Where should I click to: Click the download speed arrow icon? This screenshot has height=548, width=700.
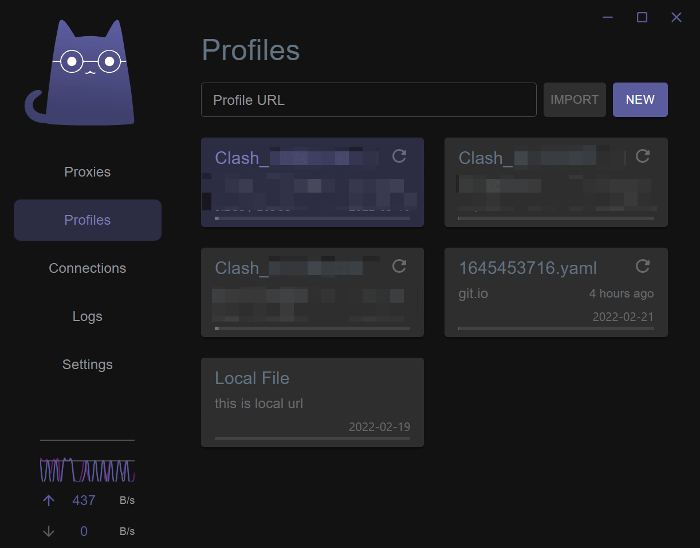[x=49, y=531]
